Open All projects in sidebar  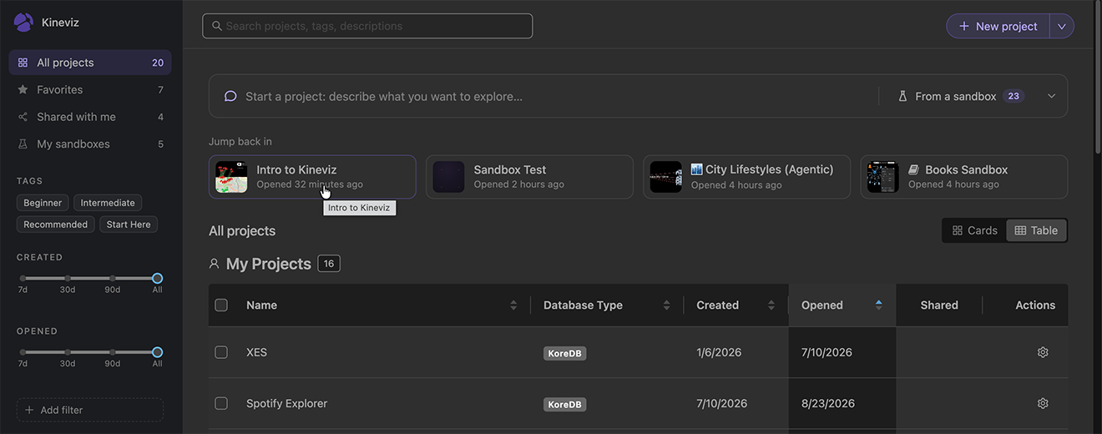point(90,63)
